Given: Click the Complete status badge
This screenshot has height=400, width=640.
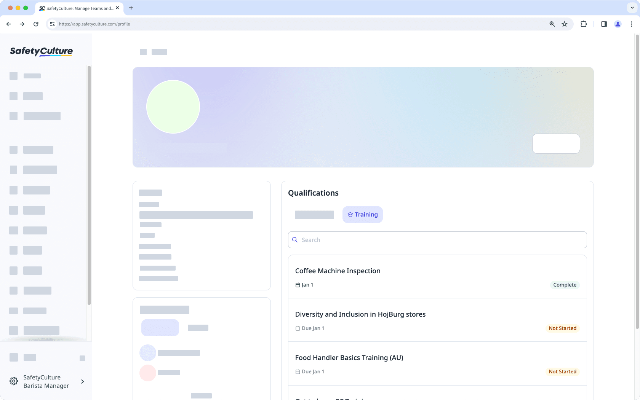Looking at the screenshot, I should tap(565, 285).
